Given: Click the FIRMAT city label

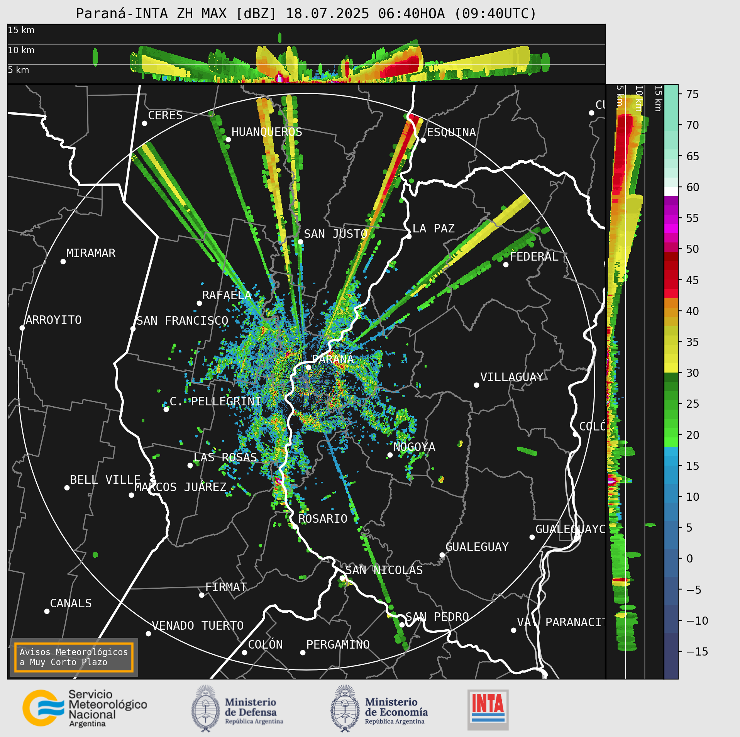Looking at the screenshot, I should click(x=226, y=587).
